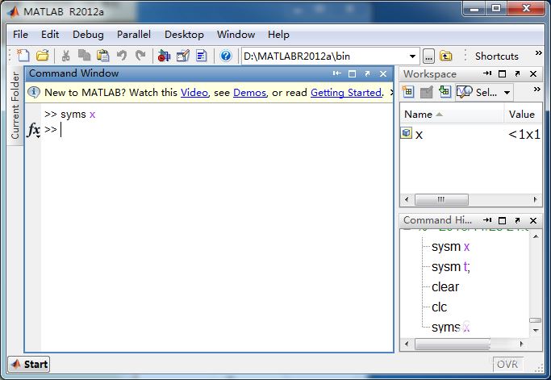Open current folder path dropdown
551x380 pixels.
coord(412,56)
